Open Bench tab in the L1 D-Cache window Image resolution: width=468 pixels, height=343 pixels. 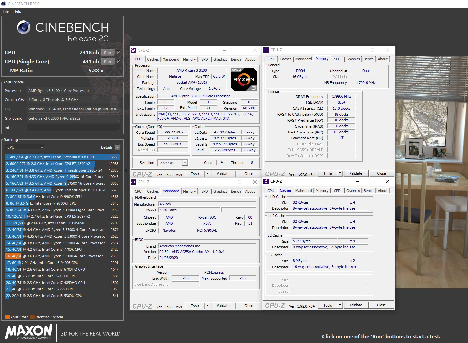tap(369, 191)
